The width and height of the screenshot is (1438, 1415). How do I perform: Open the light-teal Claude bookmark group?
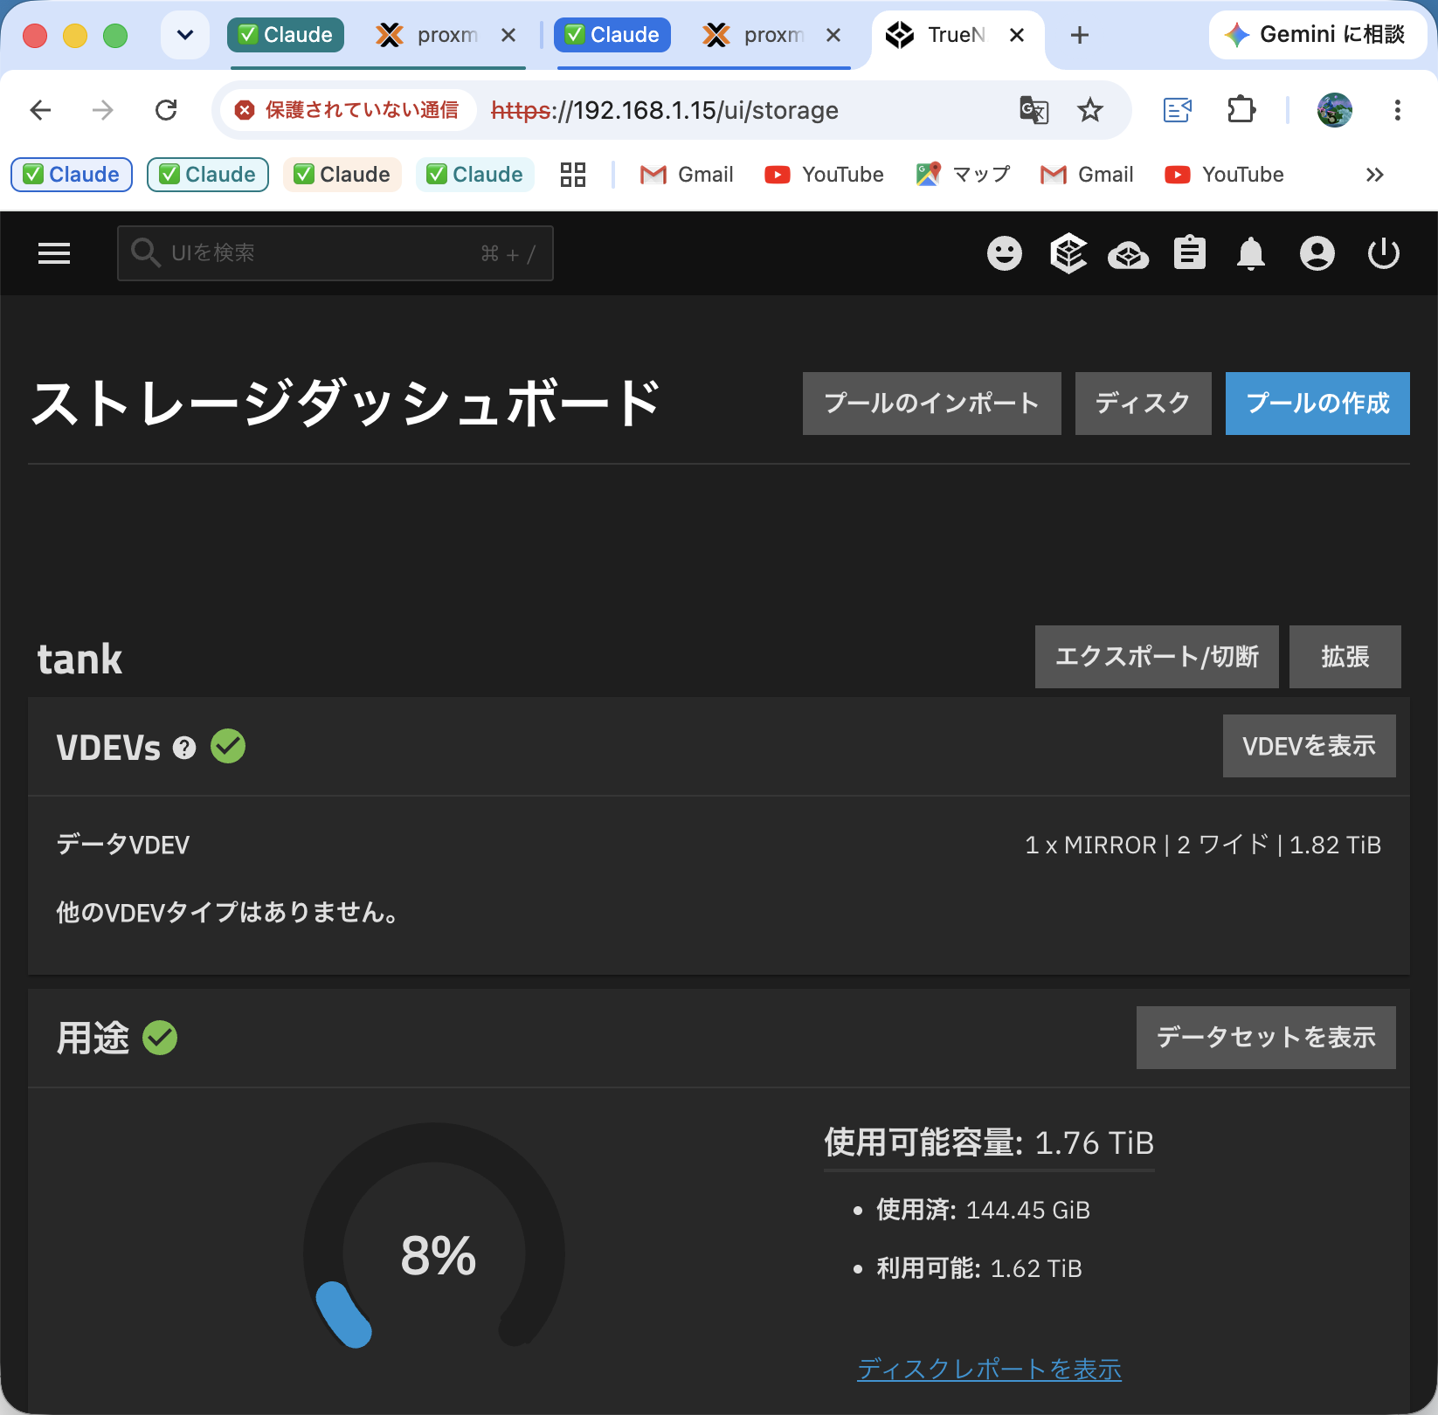475,175
